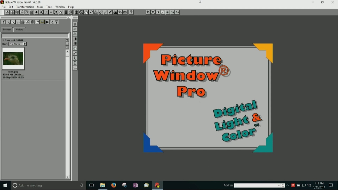Viewport: 338px width, 190px height.
Task: Click the browser refresh icon
Action: [x=4, y=22]
